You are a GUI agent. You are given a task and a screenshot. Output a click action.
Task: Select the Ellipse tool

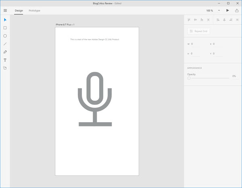coord(5,36)
